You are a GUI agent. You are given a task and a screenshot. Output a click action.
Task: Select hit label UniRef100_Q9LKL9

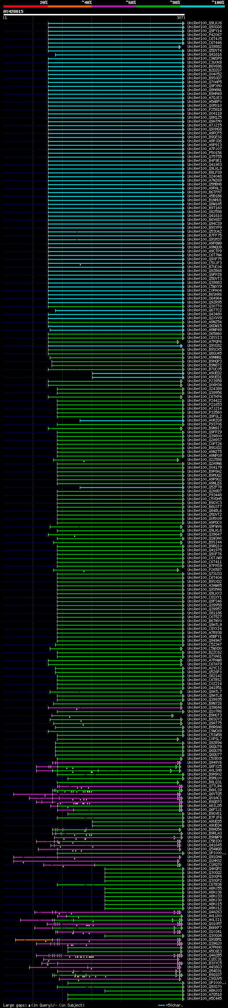204,169
